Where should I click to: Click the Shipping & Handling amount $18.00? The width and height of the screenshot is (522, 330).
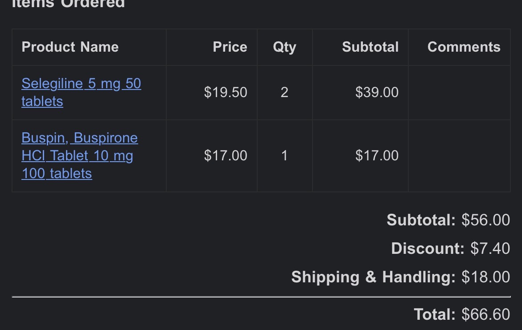coord(486,277)
